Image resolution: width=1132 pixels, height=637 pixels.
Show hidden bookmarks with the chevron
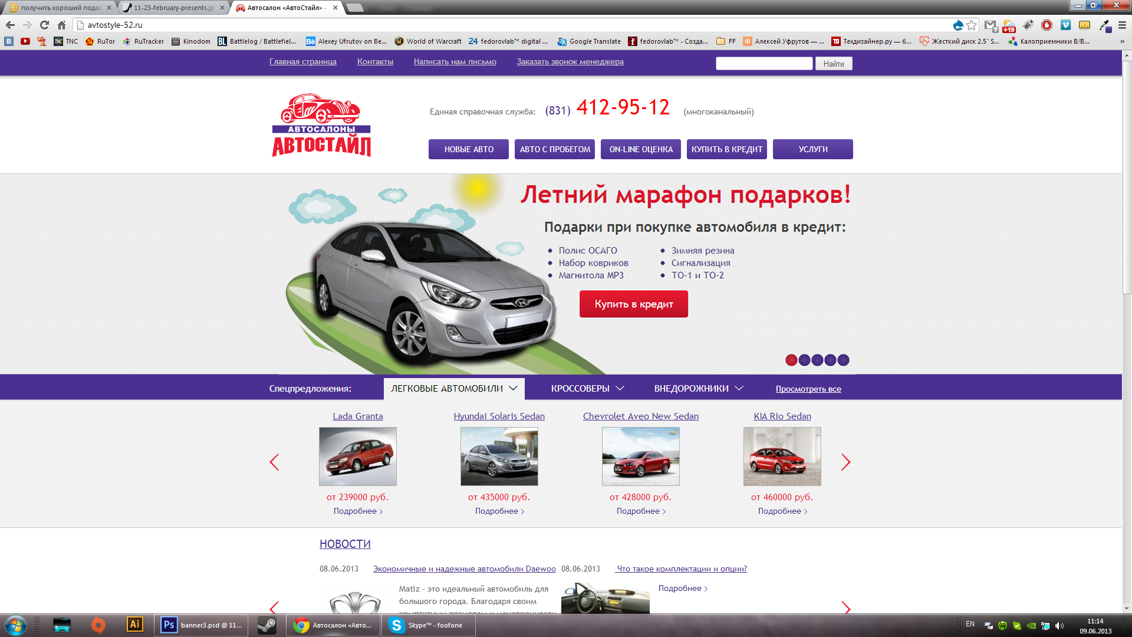pos(1122,41)
